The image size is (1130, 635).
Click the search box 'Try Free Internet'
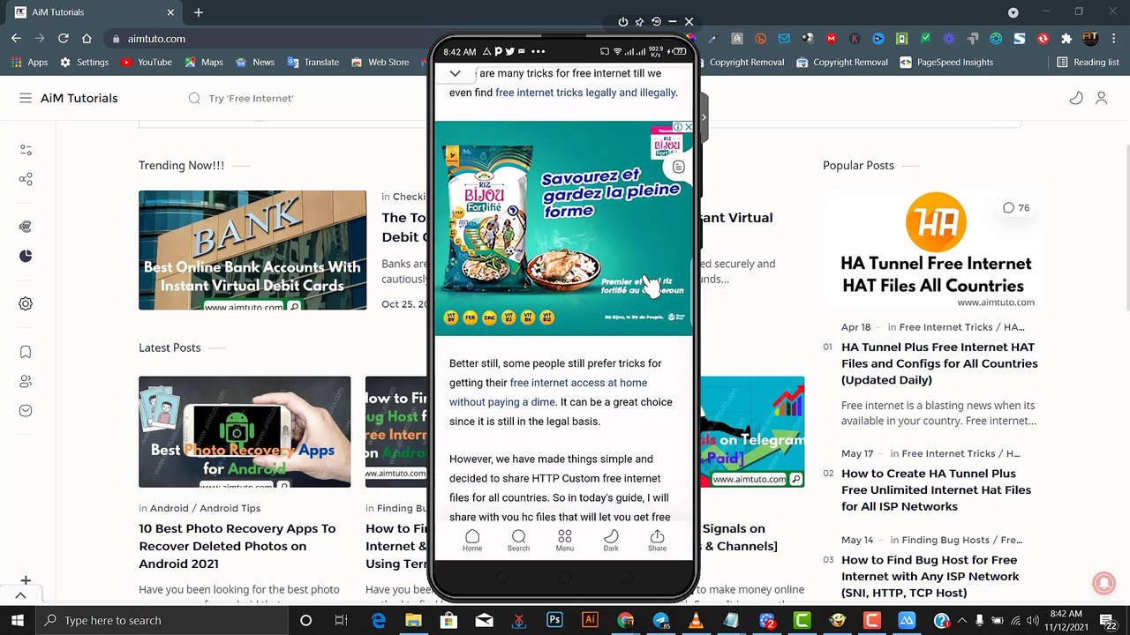251,98
